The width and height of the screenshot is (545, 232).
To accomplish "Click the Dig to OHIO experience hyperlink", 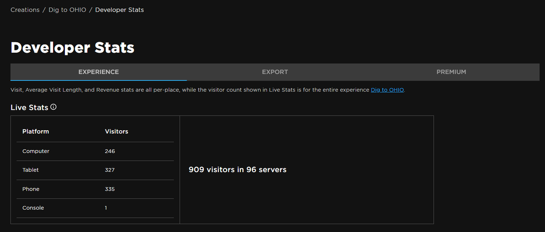I will [x=387, y=90].
